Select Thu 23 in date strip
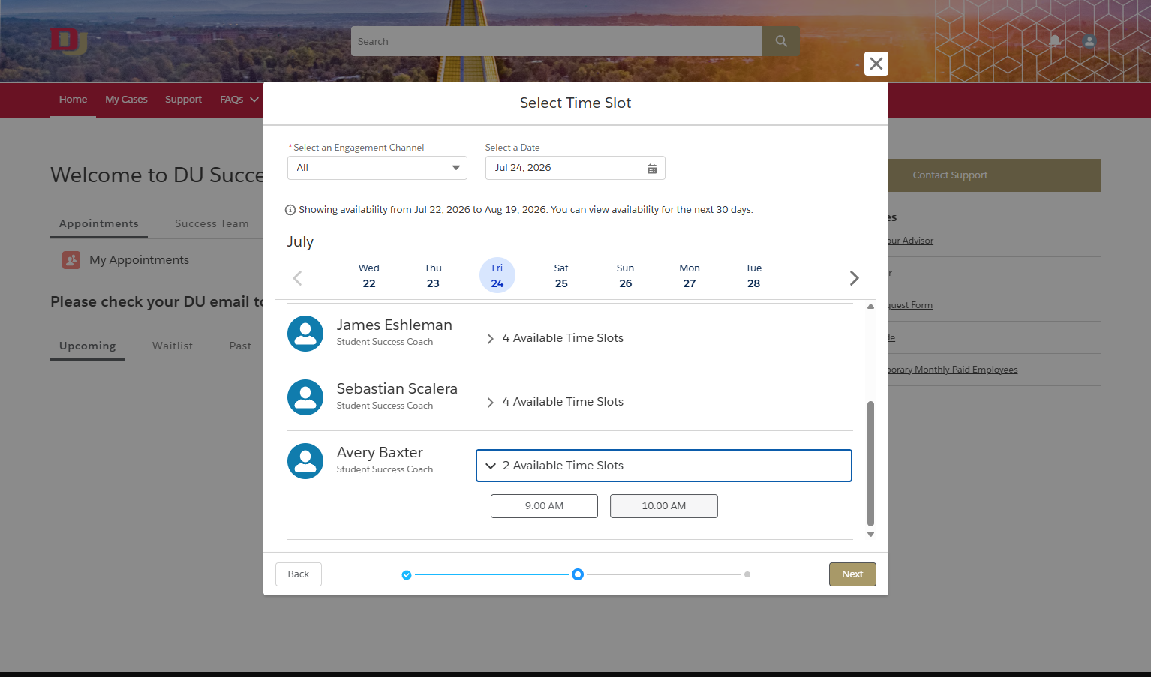This screenshot has height=677, width=1151. click(433, 276)
